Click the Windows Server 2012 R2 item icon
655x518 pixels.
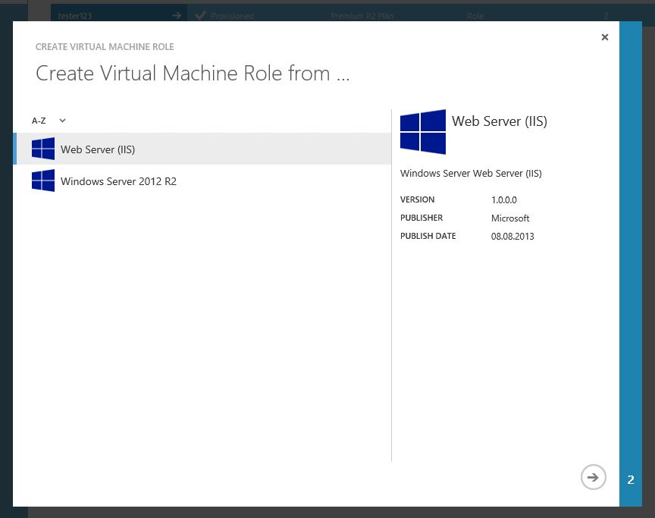click(x=42, y=181)
